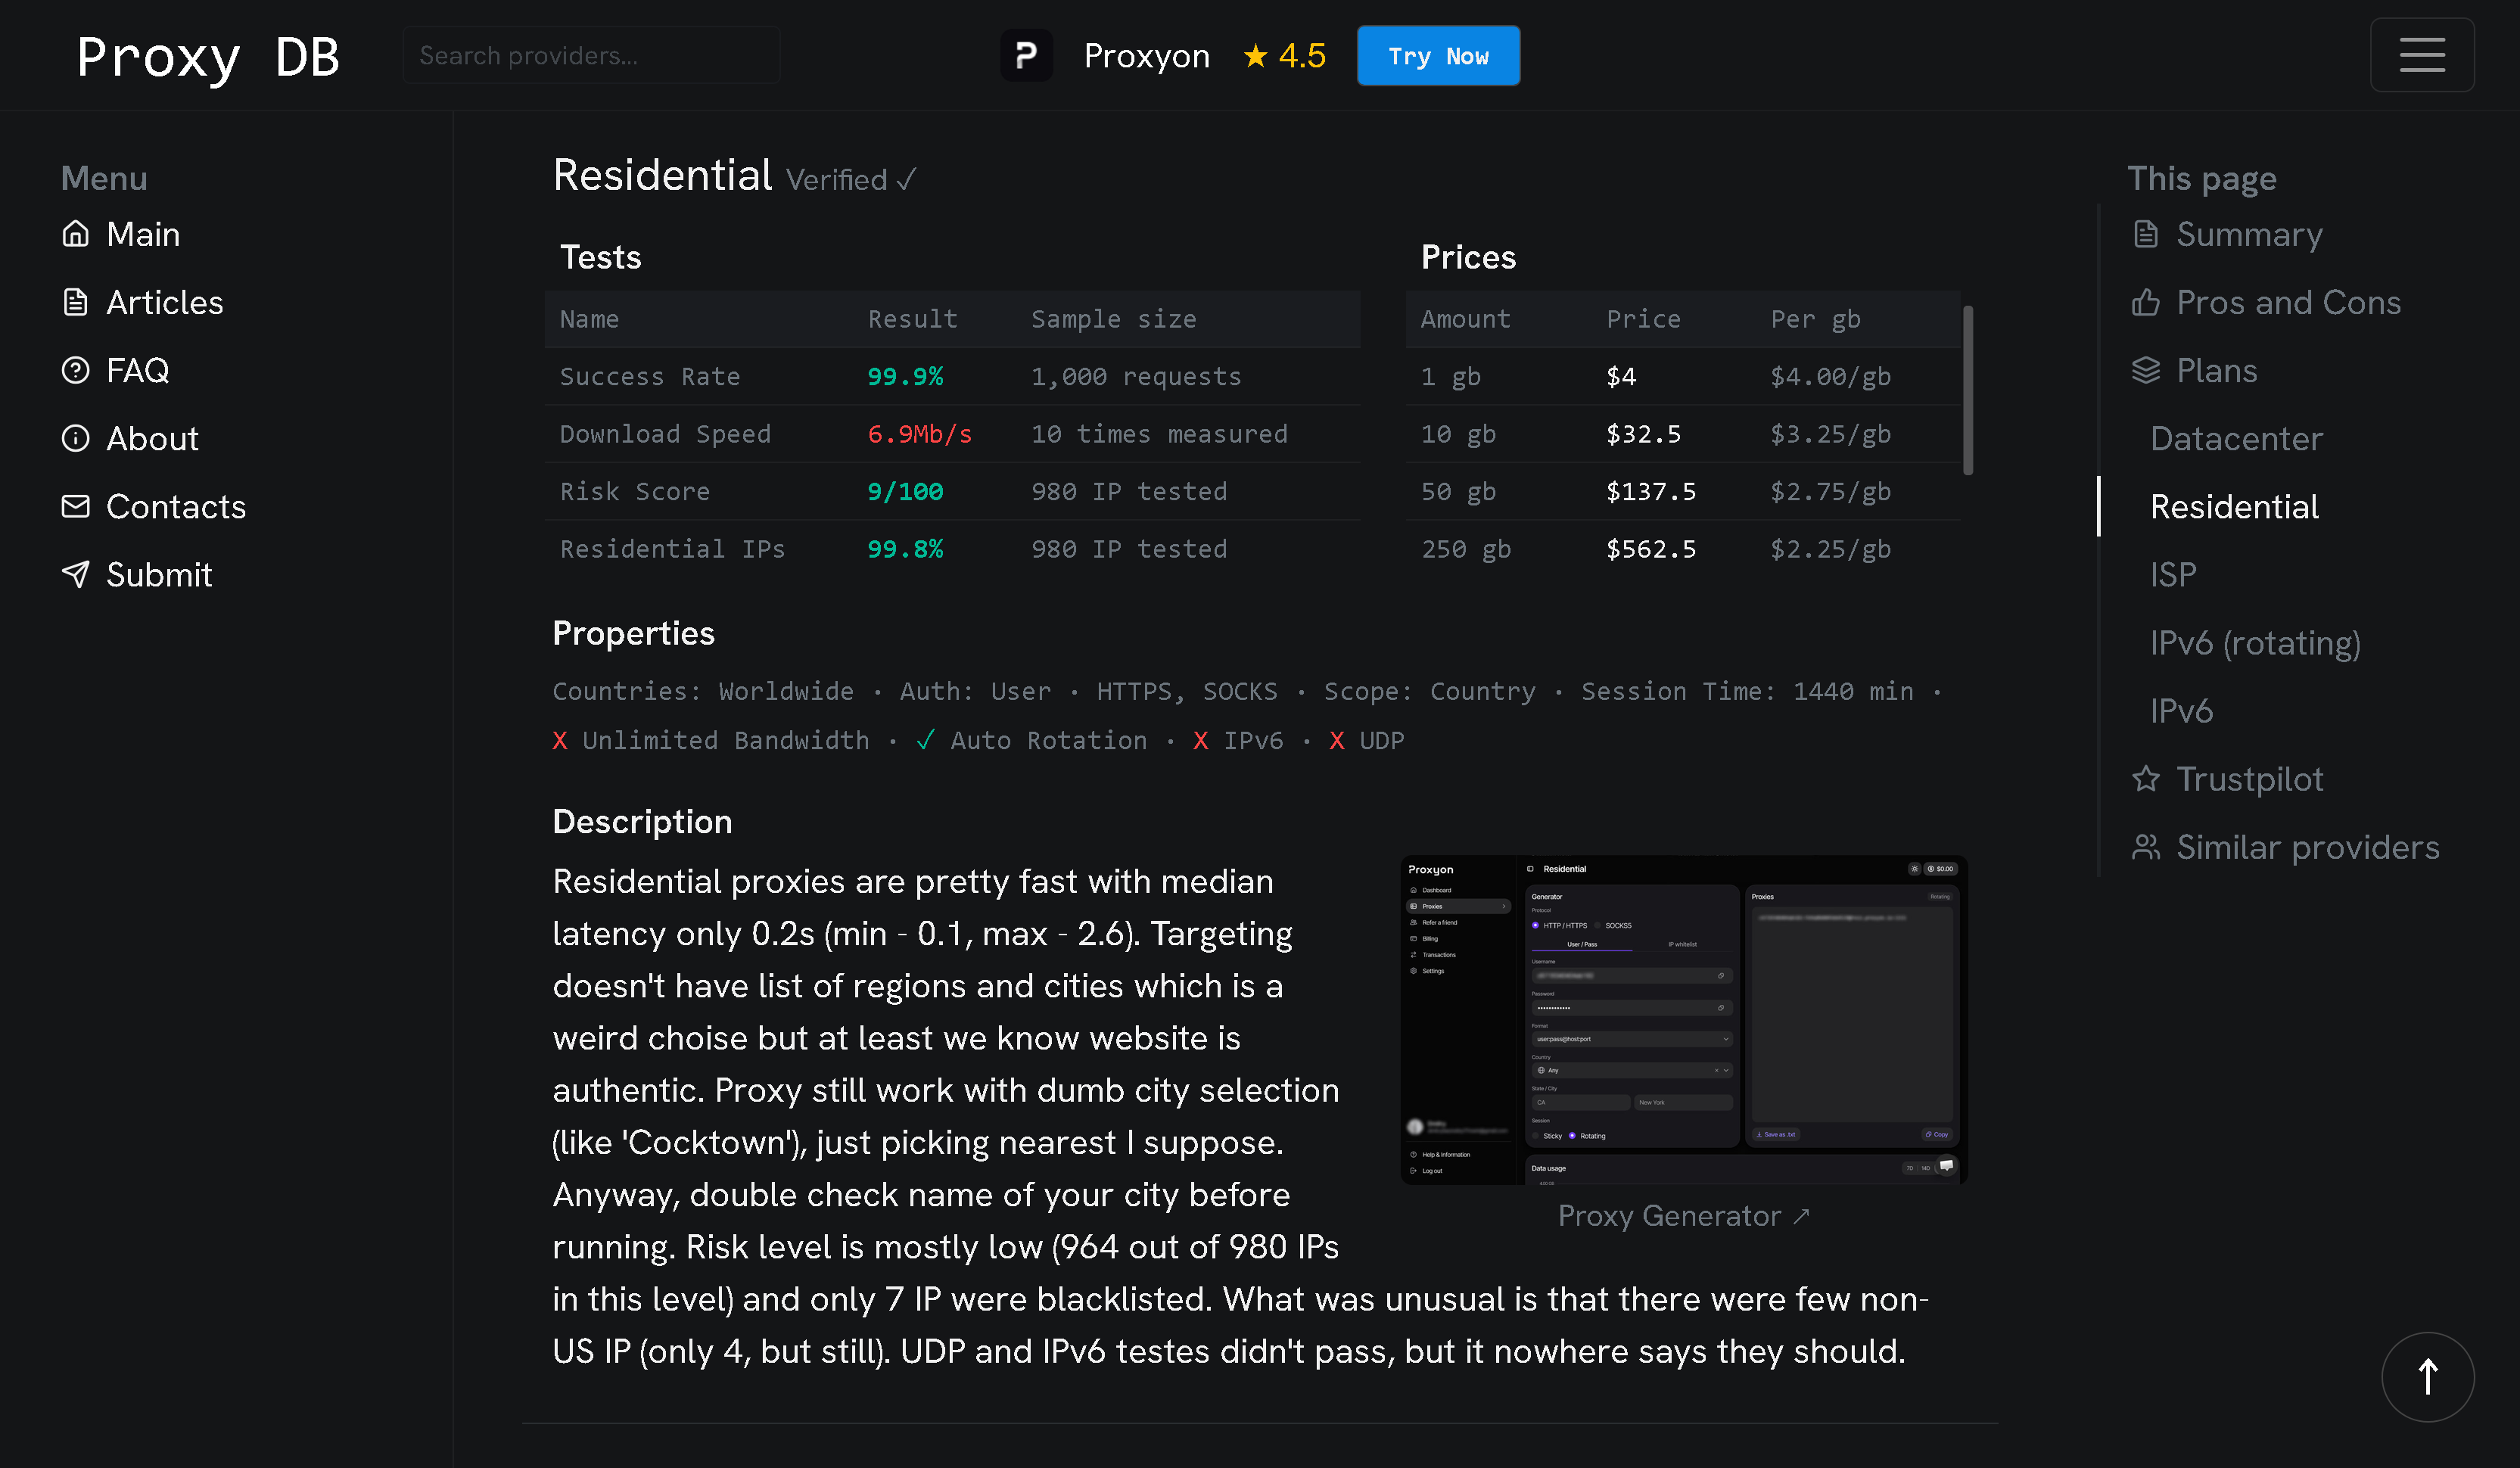Click the Session Time: 1440 min property
The image size is (2520, 1468).
tap(1747, 691)
